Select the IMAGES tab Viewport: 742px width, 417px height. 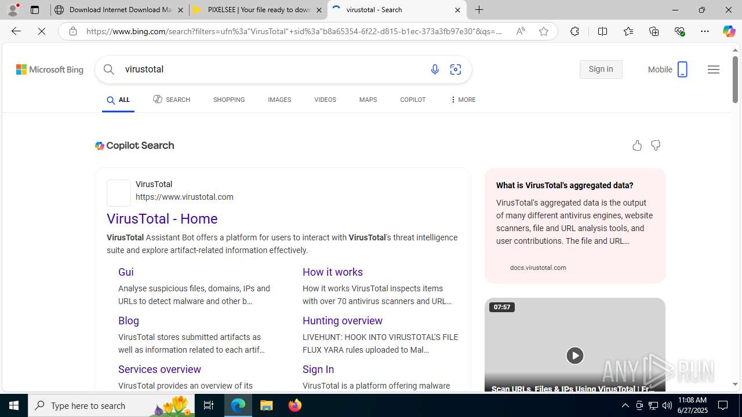(279, 100)
